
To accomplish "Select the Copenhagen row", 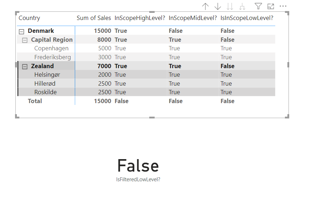I will coord(51,48).
